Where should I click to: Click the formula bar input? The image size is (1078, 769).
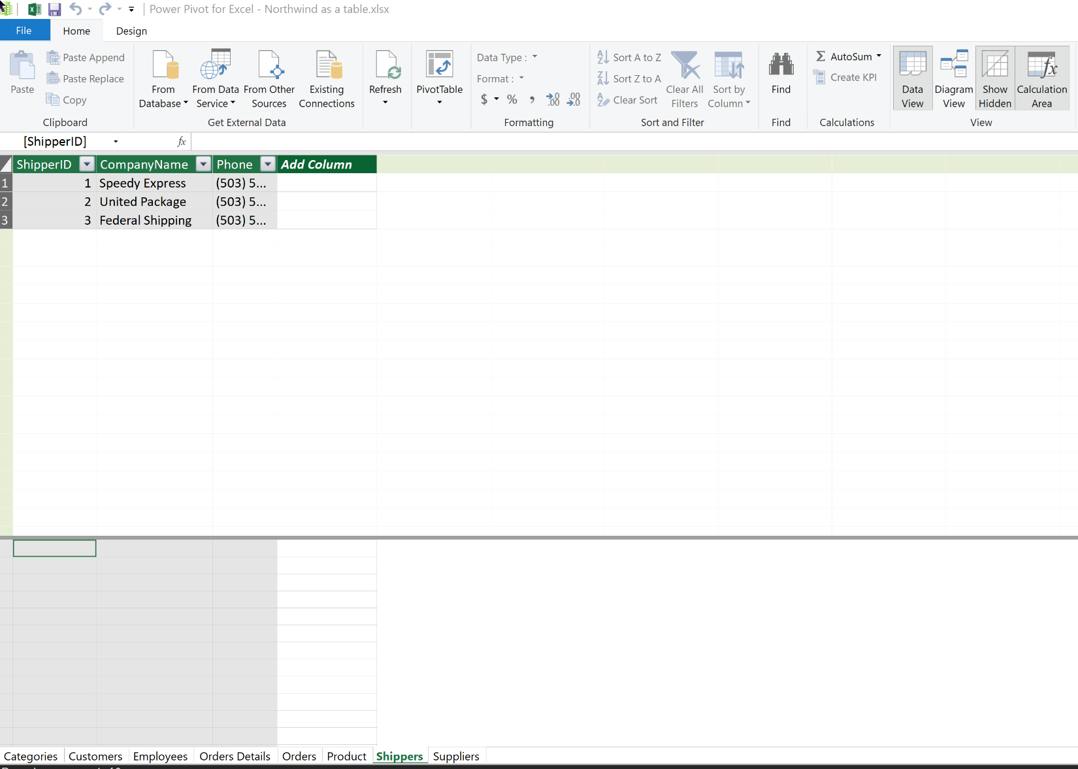[x=634, y=141]
